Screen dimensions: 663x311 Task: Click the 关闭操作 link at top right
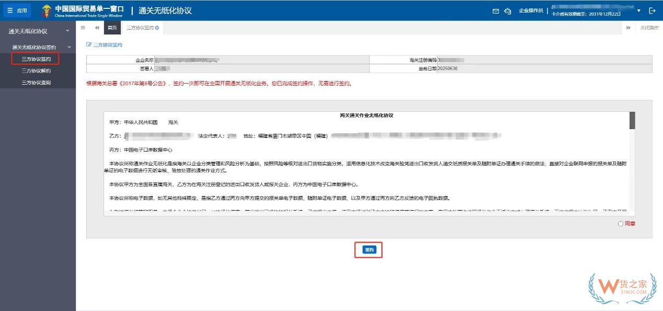[650, 28]
